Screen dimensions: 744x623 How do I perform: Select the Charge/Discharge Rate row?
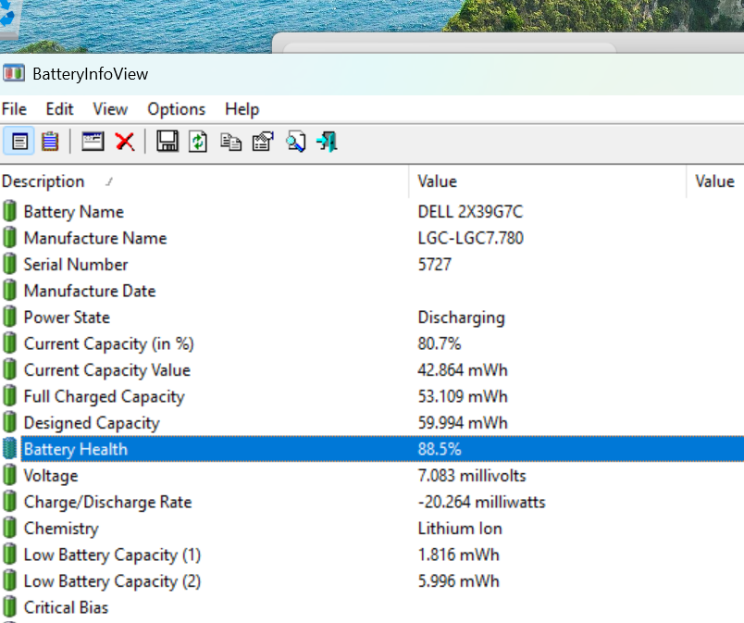coord(372,502)
